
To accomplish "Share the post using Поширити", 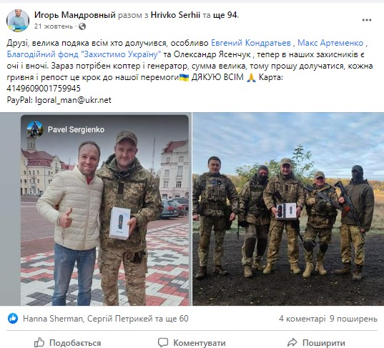I will coord(316,342).
